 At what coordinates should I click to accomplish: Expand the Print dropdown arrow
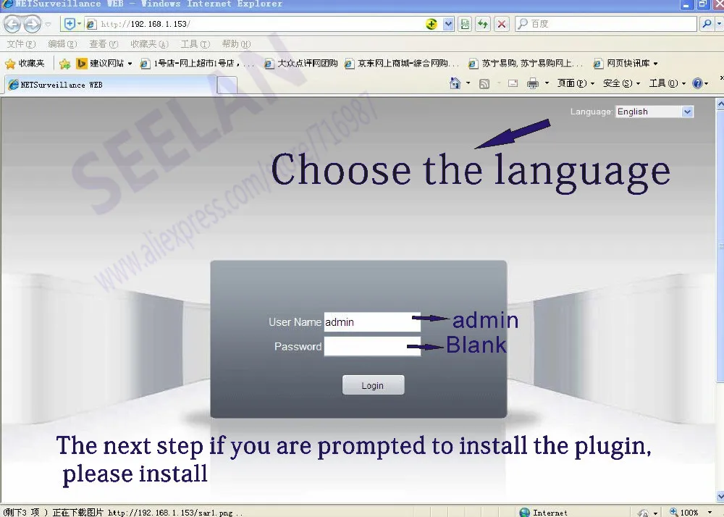[x=547, y=83]
